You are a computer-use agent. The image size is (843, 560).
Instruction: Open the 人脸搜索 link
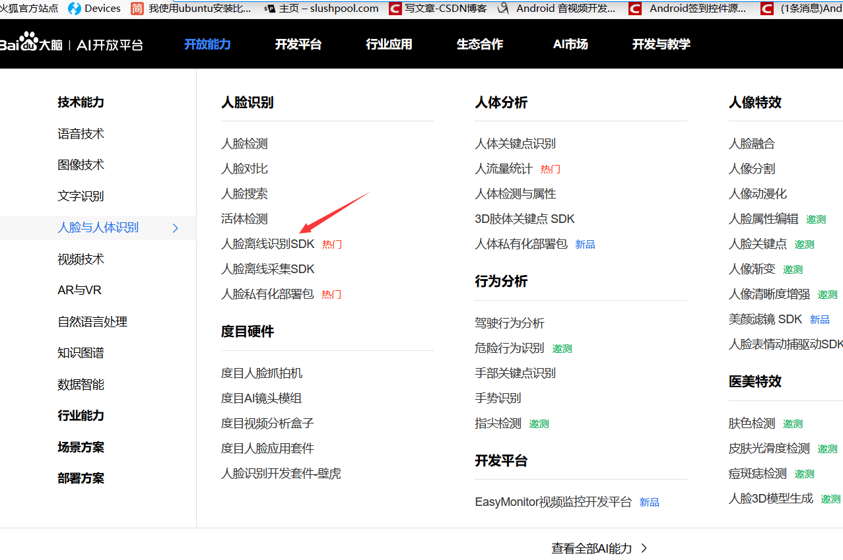(244, 194)
